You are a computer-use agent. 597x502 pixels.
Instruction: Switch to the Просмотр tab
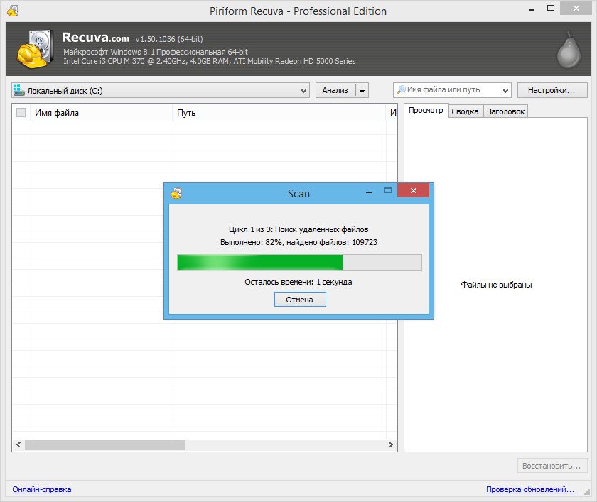coord(426,110)
